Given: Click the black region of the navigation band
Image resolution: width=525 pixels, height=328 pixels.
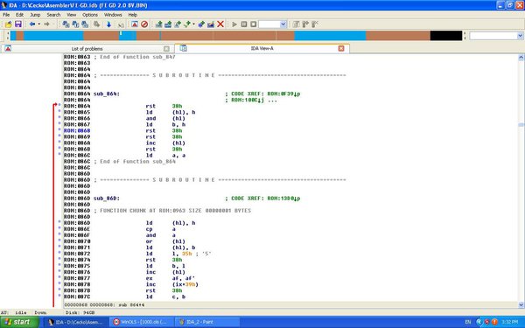Looking at the screenshot, I should (446, 36).
